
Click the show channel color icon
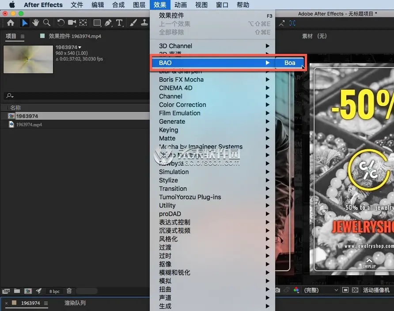[296, 290]
